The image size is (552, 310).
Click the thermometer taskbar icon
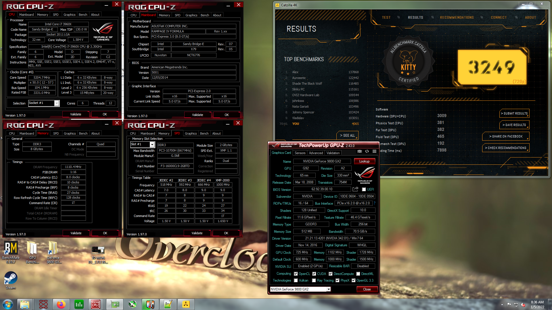150,304
